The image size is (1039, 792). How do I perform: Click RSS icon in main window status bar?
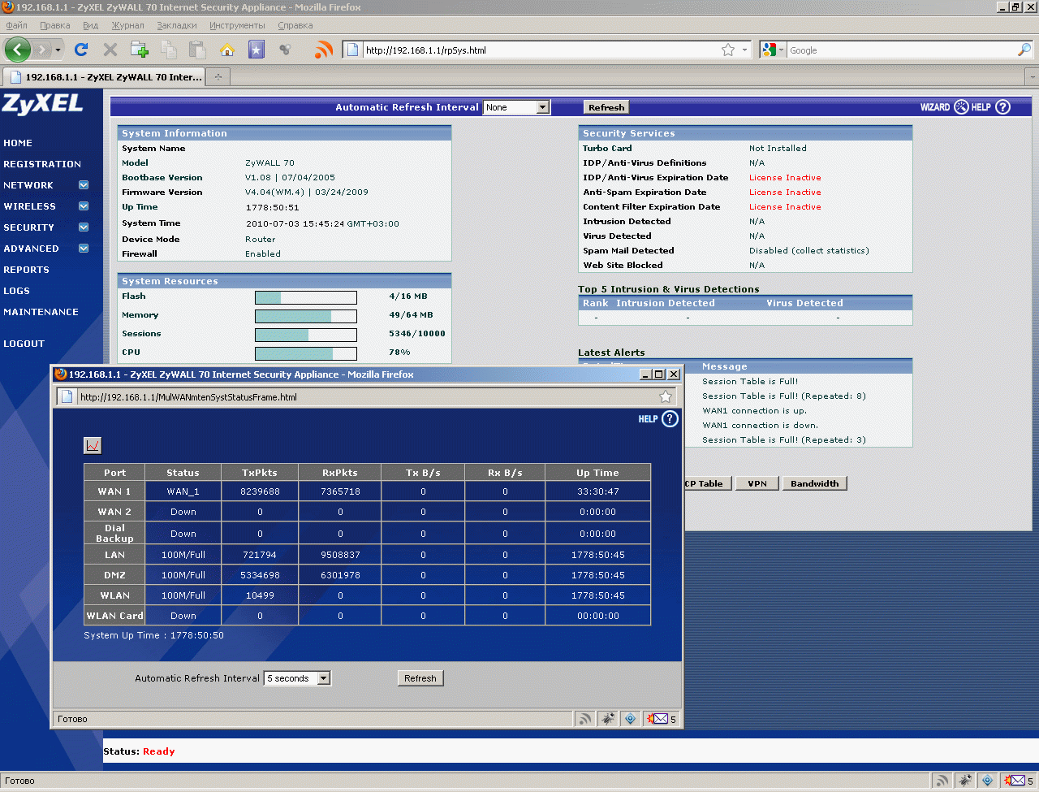tap(942, 781)
